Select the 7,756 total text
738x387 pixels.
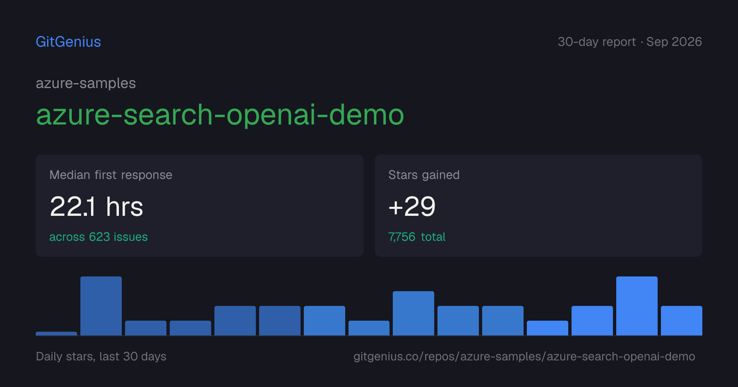[x=417, y=237]
